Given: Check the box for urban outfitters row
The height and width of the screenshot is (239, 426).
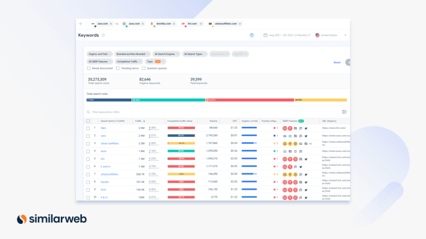Looking at the screenshot, I should (88, 143).
